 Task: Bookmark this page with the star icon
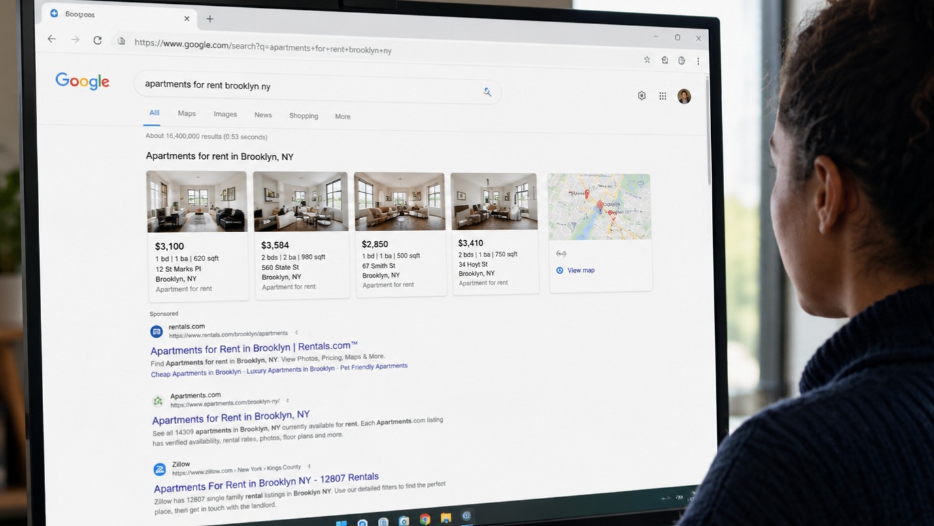[647, 60]
